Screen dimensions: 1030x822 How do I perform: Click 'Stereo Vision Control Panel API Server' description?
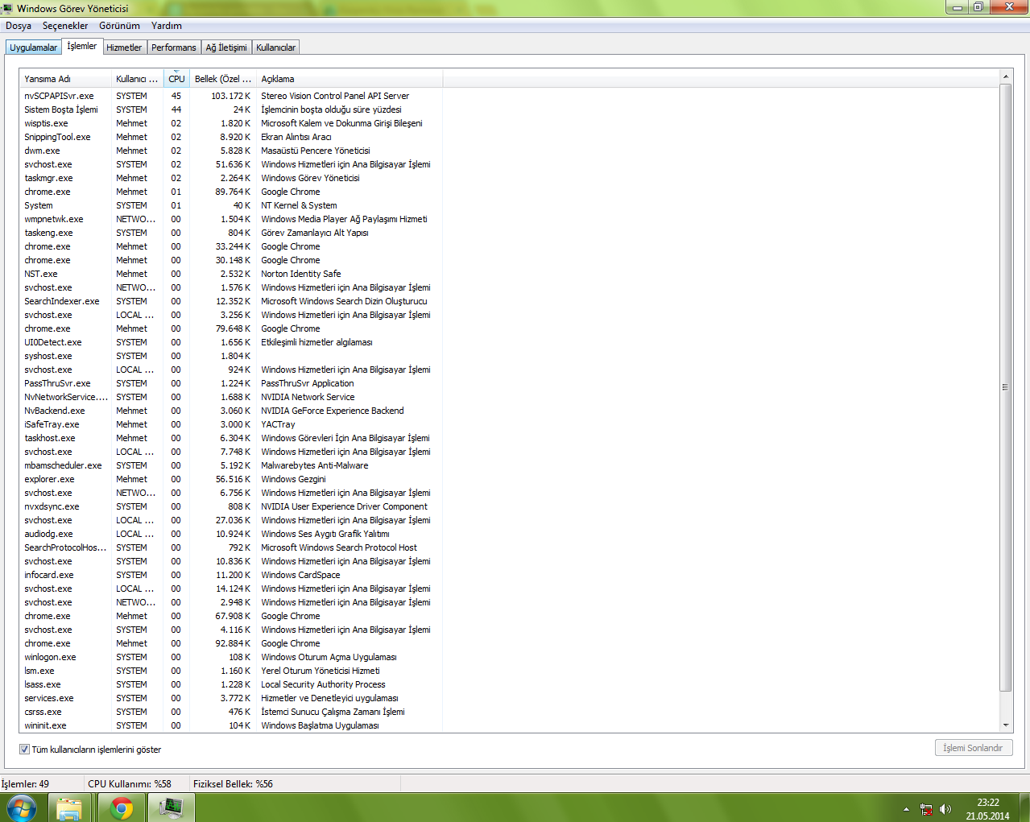coord(335,96)
